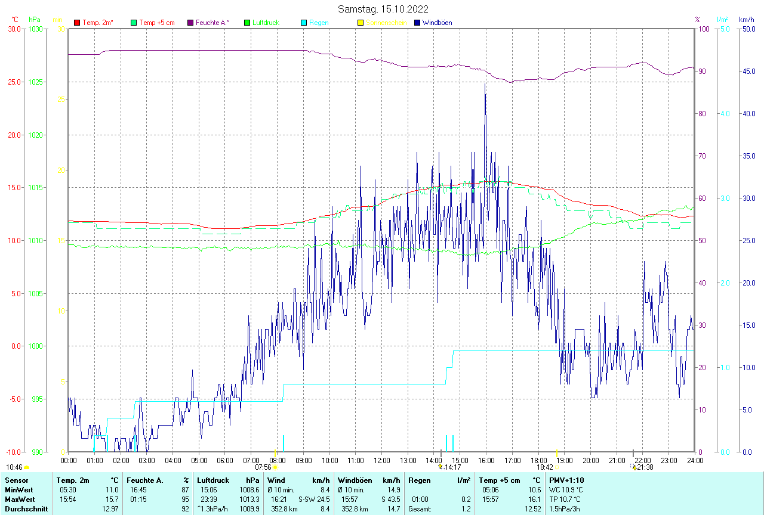This screenshot has width=764, height=515.
Task: Click the 'Luftdruck' legend label
Action: (x=266, y=23)
